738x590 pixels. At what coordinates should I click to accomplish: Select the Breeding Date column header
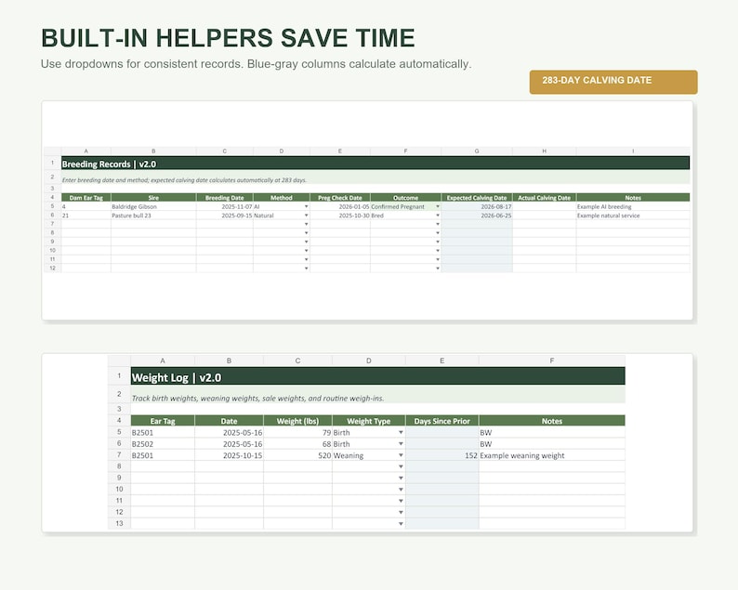click(x=225, y=198)
